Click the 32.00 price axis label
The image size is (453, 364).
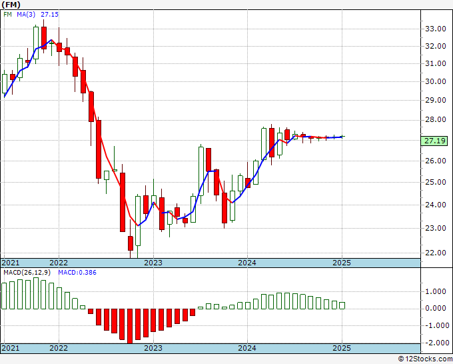(436, 46)
